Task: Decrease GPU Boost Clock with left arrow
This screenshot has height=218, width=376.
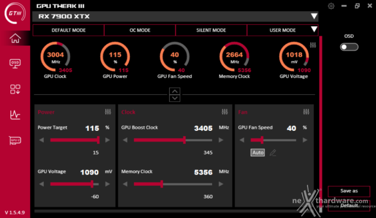Action: coord(125,140)
